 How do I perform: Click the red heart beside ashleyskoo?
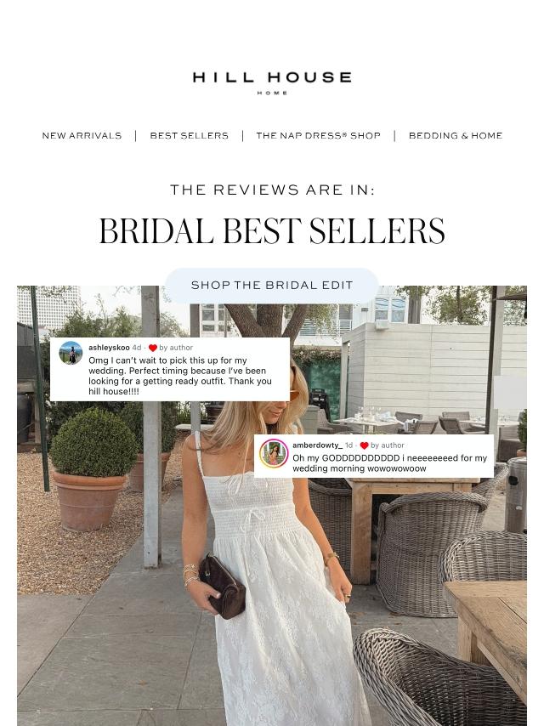[153, 348]
